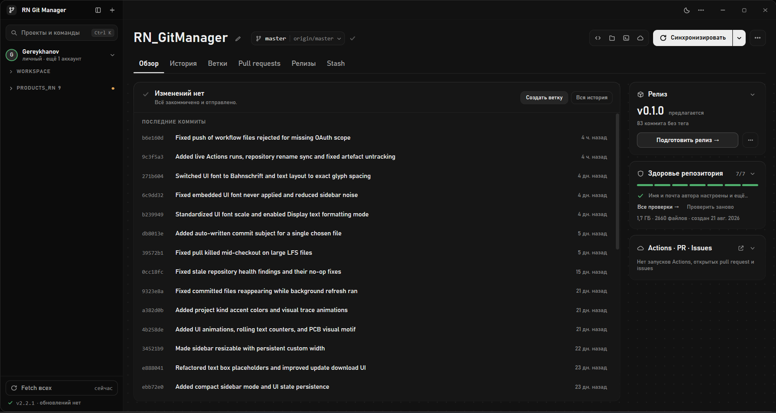Click the Вся история button

coord(592,98)
